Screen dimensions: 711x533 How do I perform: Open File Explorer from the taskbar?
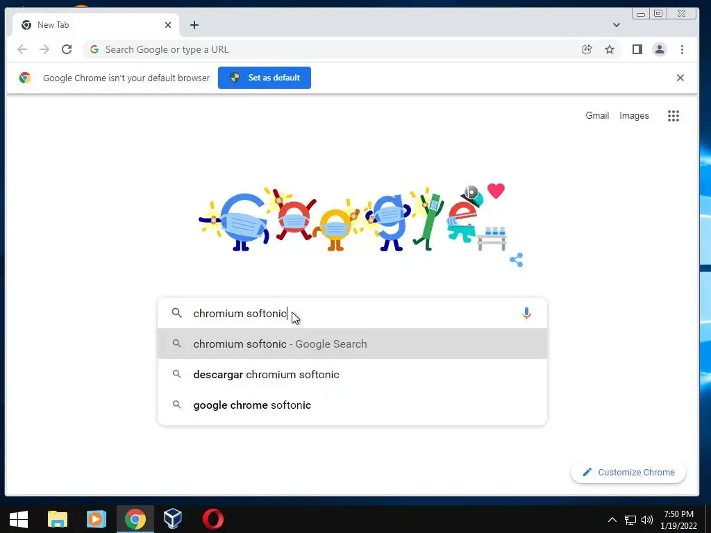click(x=58, y=519)
